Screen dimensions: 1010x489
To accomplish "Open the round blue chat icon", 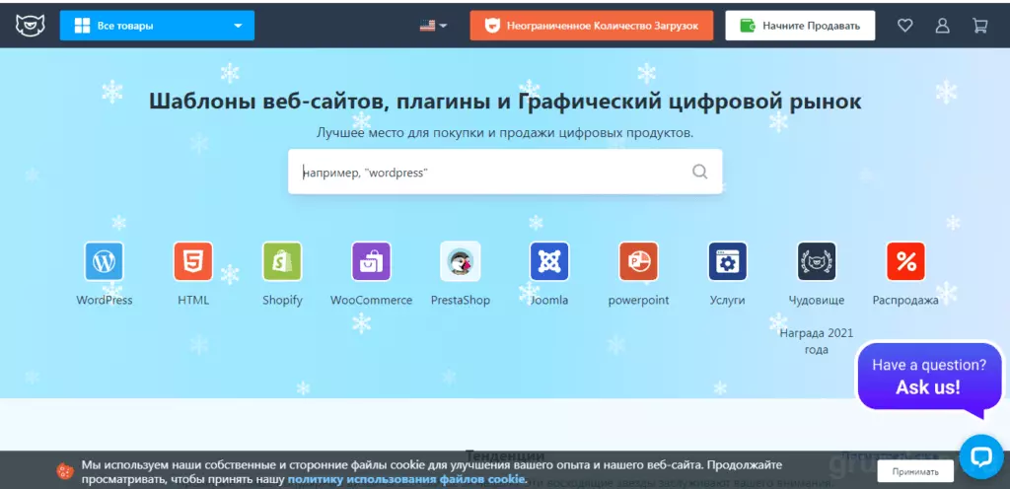I will [x=981, y=456].
